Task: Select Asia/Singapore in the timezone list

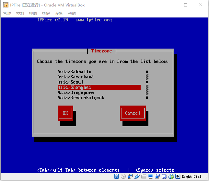Action: point(99,93)
